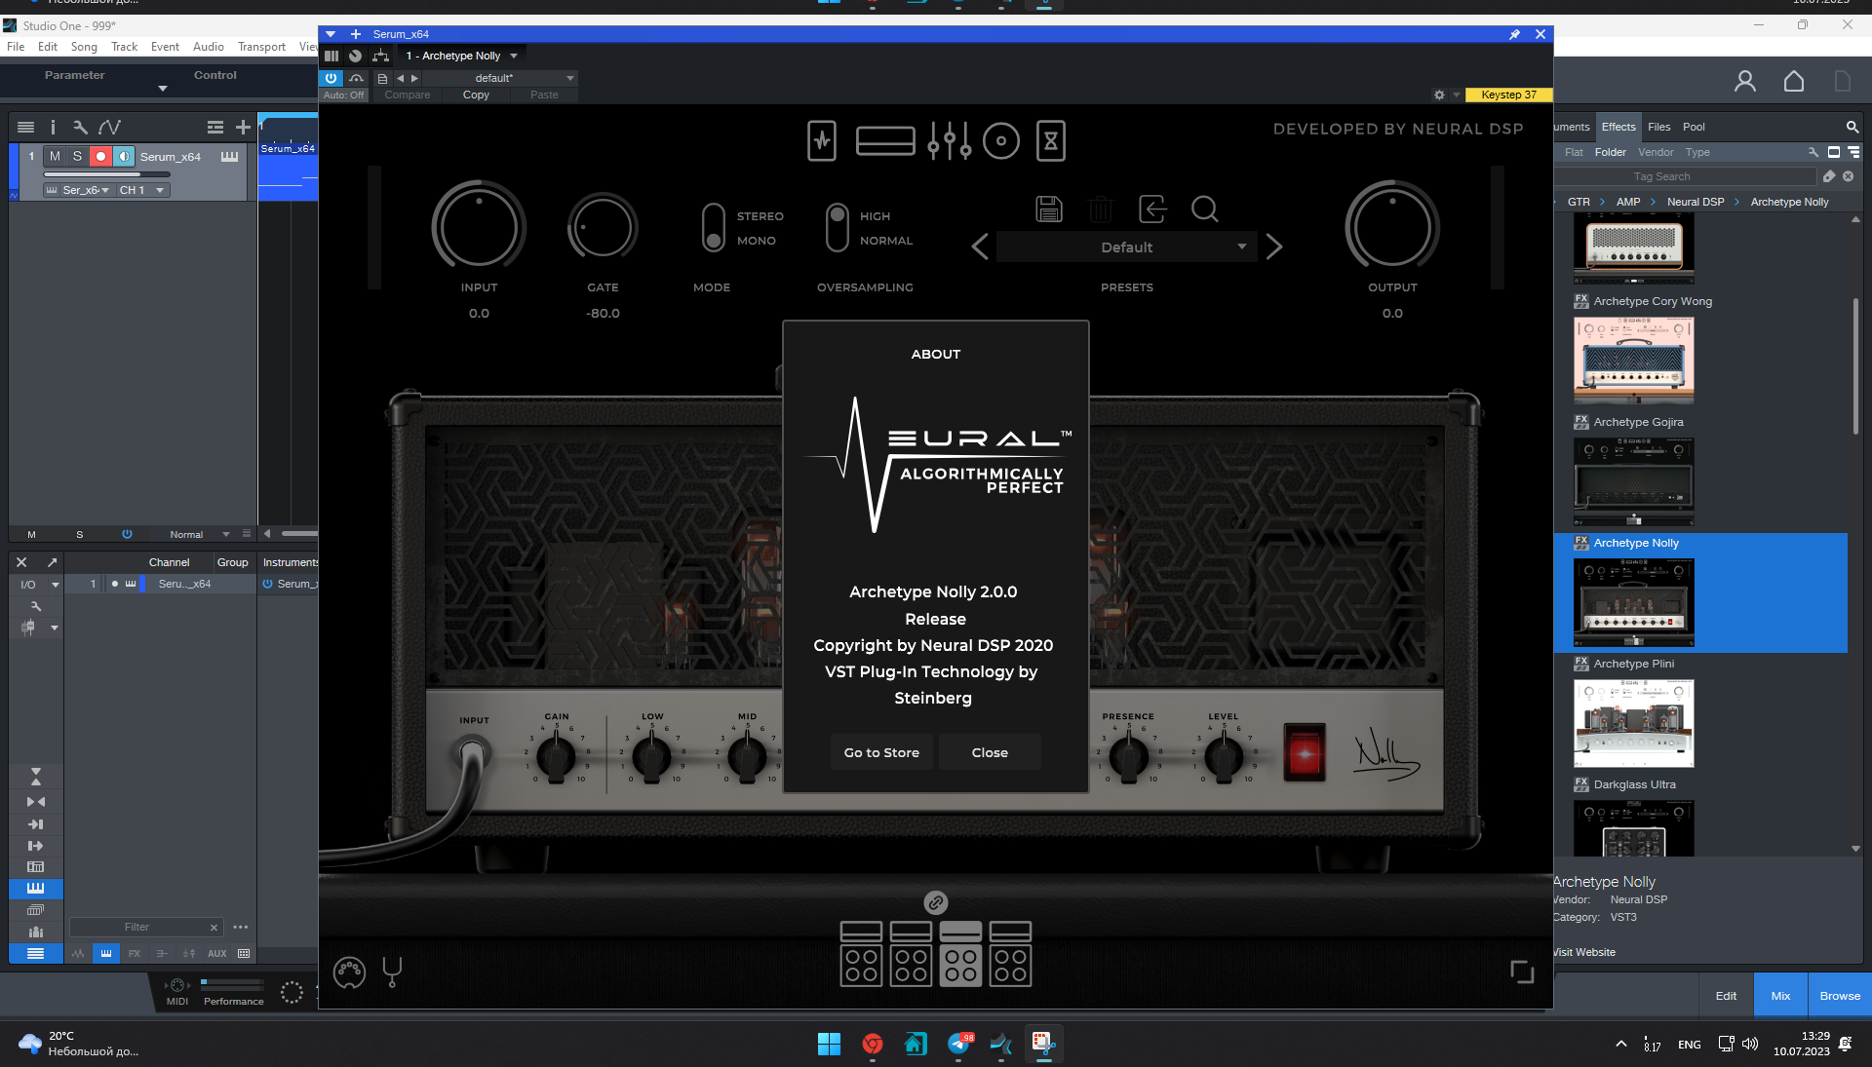The width and height of the screenshot is (1872, 1067).
Task: Select the Archetype Plini thumbnail
Action: (x=1633, y=723)
